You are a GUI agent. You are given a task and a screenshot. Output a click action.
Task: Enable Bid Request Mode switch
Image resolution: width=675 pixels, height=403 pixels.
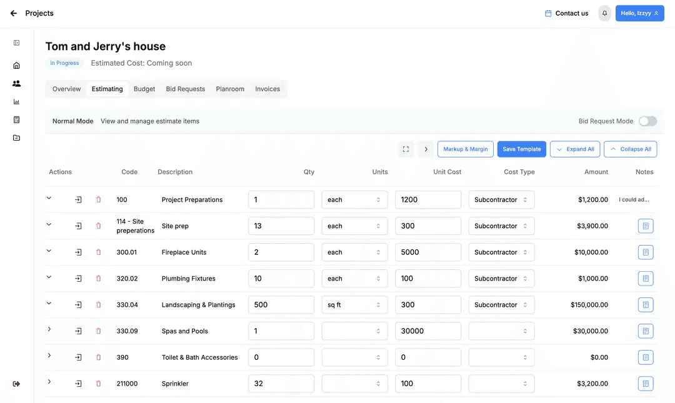647,121
